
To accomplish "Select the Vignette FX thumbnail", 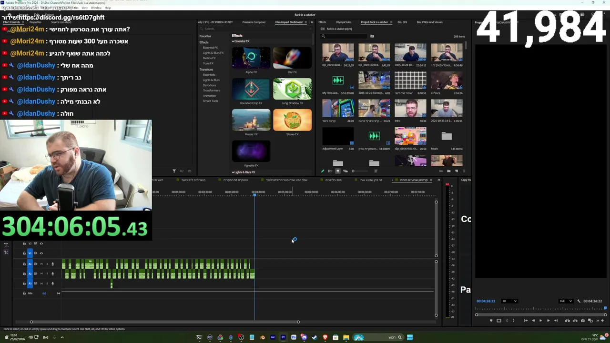I will point(251,151).
